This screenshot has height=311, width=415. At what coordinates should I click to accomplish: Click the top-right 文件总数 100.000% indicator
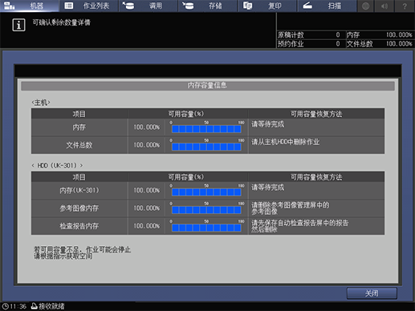click(x=380, y=44)
